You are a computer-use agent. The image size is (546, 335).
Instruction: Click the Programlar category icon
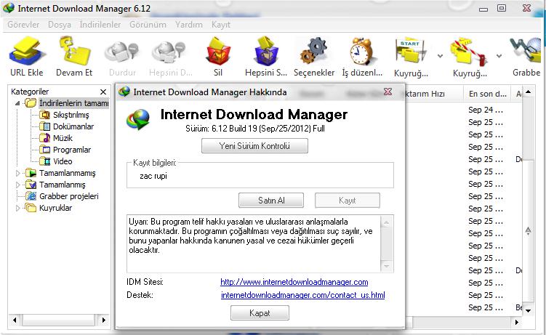44,150
